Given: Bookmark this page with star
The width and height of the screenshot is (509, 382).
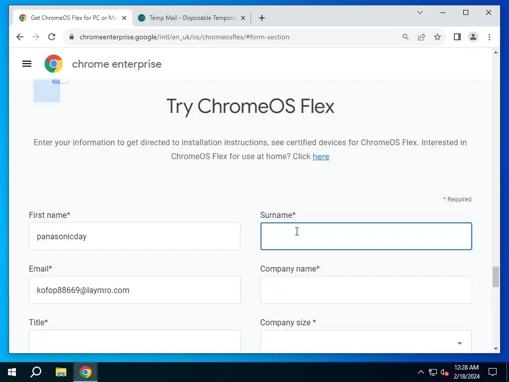Looking at the screenshot, I should (x=437, y=37).
